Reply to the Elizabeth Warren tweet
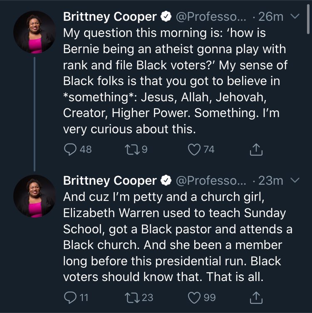This screenshot has height=313, width=312. tap(70, 297)
